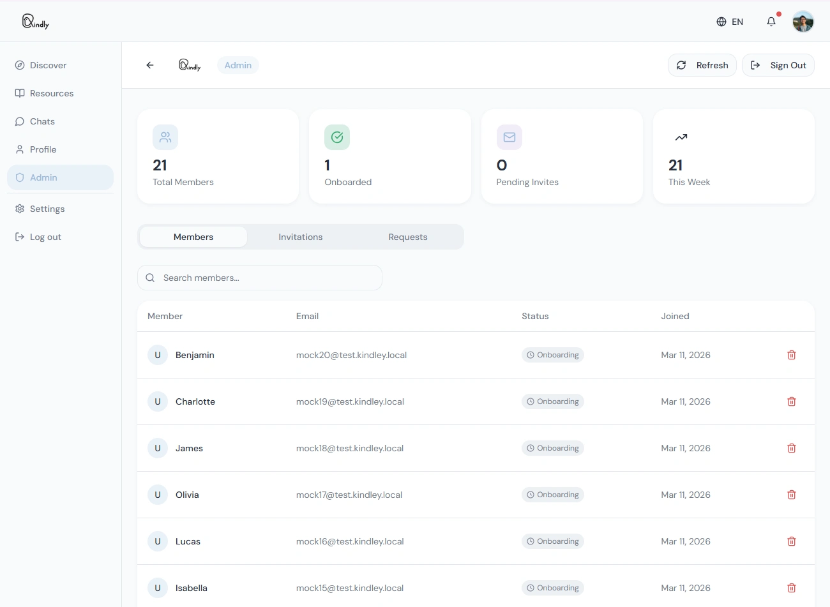Open the language selector globe icon
Image resolution: width=830 pixels, height=607 pixels.
[721, 22]
